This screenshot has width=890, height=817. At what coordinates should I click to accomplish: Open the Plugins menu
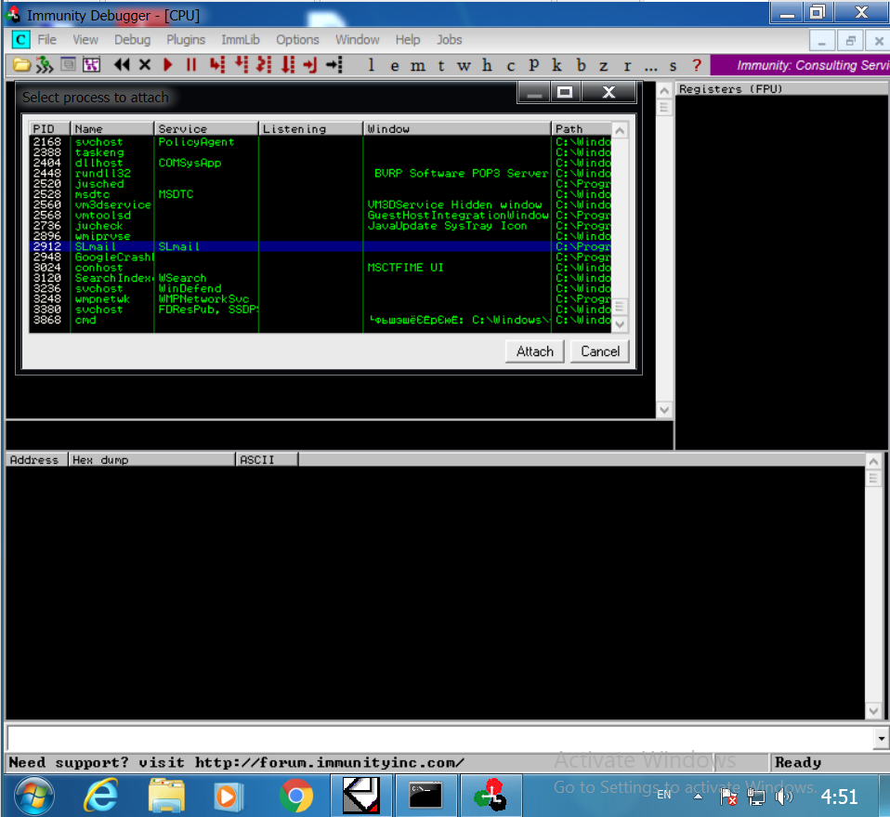[186, 40]
